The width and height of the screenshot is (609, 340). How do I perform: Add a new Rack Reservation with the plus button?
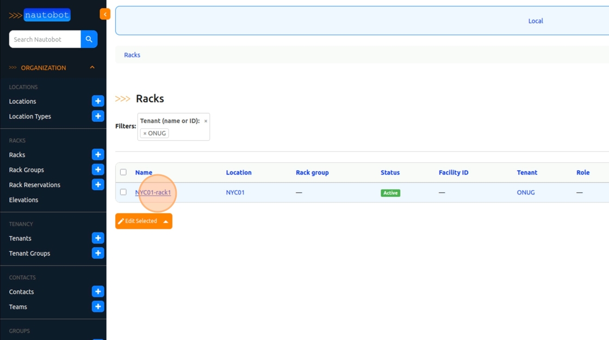pos(98,184)
